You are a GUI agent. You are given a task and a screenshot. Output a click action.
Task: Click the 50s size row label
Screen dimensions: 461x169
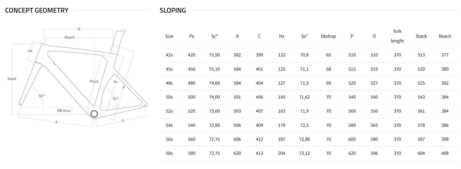[x=169, y=97]
